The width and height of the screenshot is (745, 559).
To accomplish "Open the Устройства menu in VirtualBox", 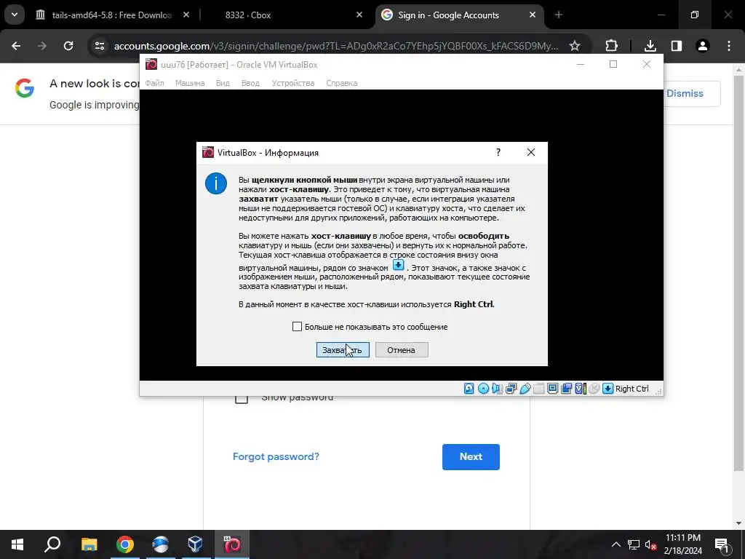I will pos(293,83).
